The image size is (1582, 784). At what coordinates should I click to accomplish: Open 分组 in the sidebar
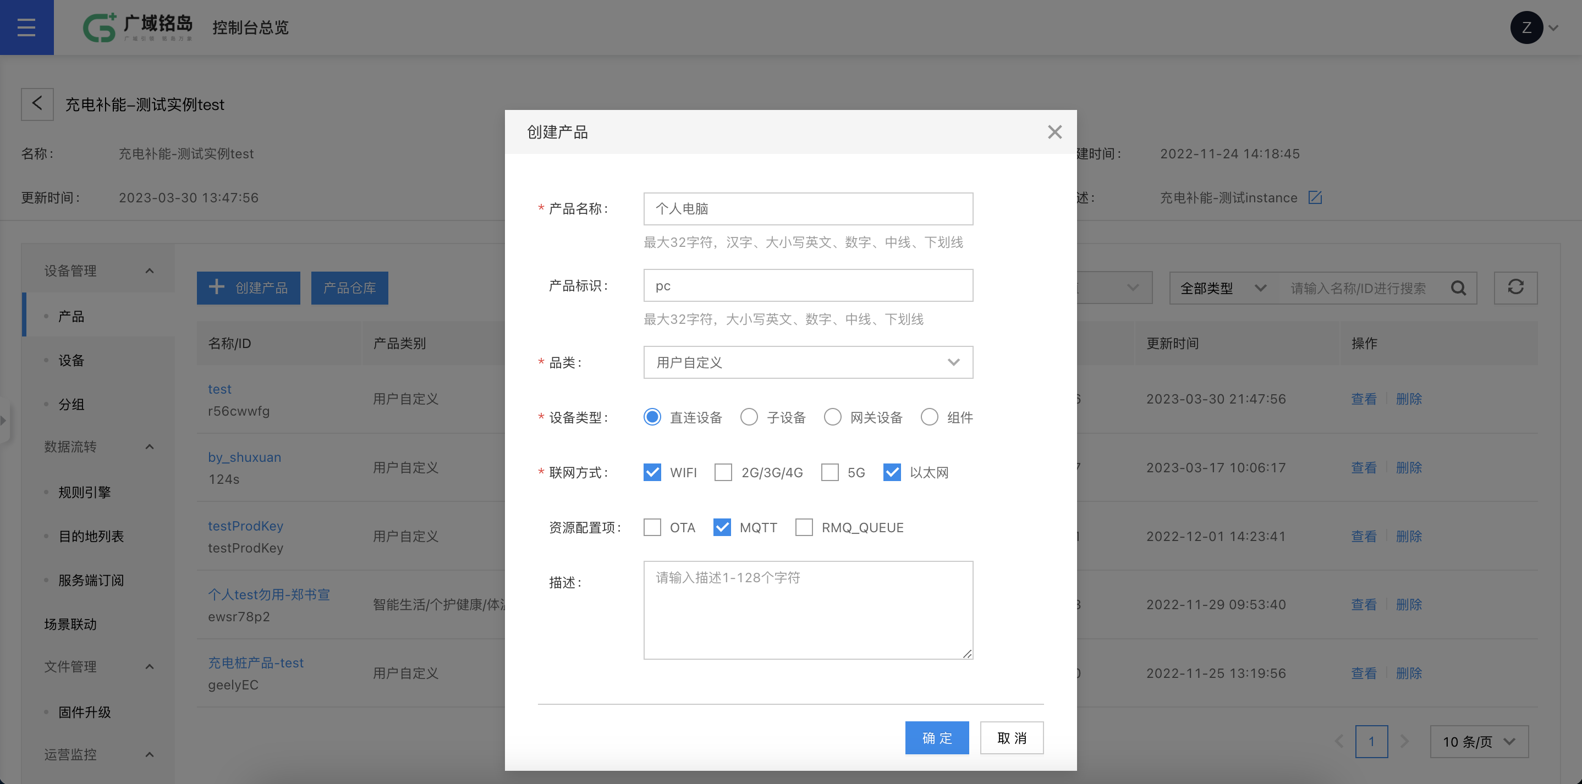72,404
